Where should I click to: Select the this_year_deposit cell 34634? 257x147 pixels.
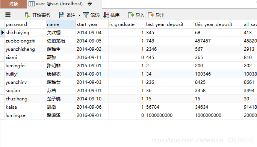[x=218, y=107]
